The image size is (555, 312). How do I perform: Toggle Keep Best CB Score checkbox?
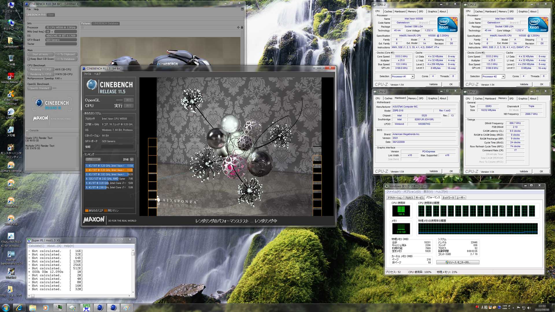pyautogui.click(x=29, y=59)
